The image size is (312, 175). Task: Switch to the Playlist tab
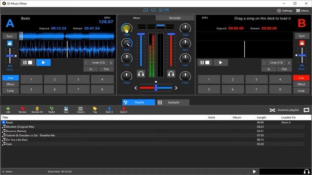click(x=138, y=103)
